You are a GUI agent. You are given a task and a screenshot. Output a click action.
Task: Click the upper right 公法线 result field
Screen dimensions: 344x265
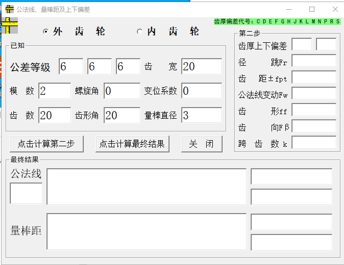pyautogui.click(x=291, y=176)
